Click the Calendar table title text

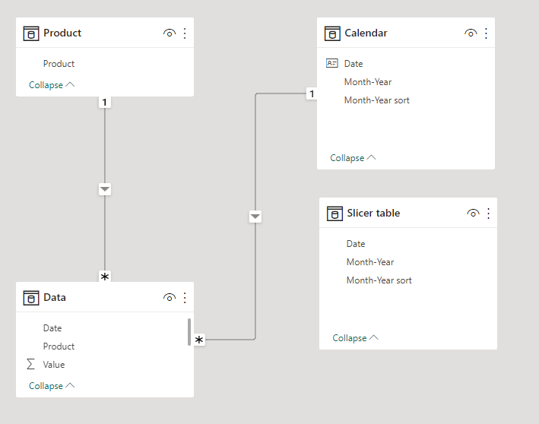tap(366, 33)
